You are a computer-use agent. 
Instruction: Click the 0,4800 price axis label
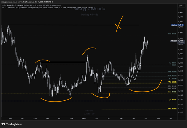[181, 22]
